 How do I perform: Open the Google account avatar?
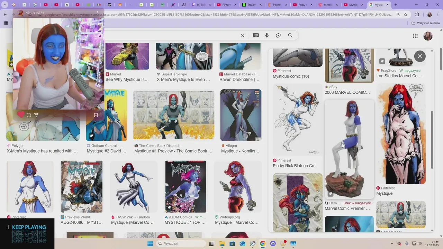coord(428,36)
